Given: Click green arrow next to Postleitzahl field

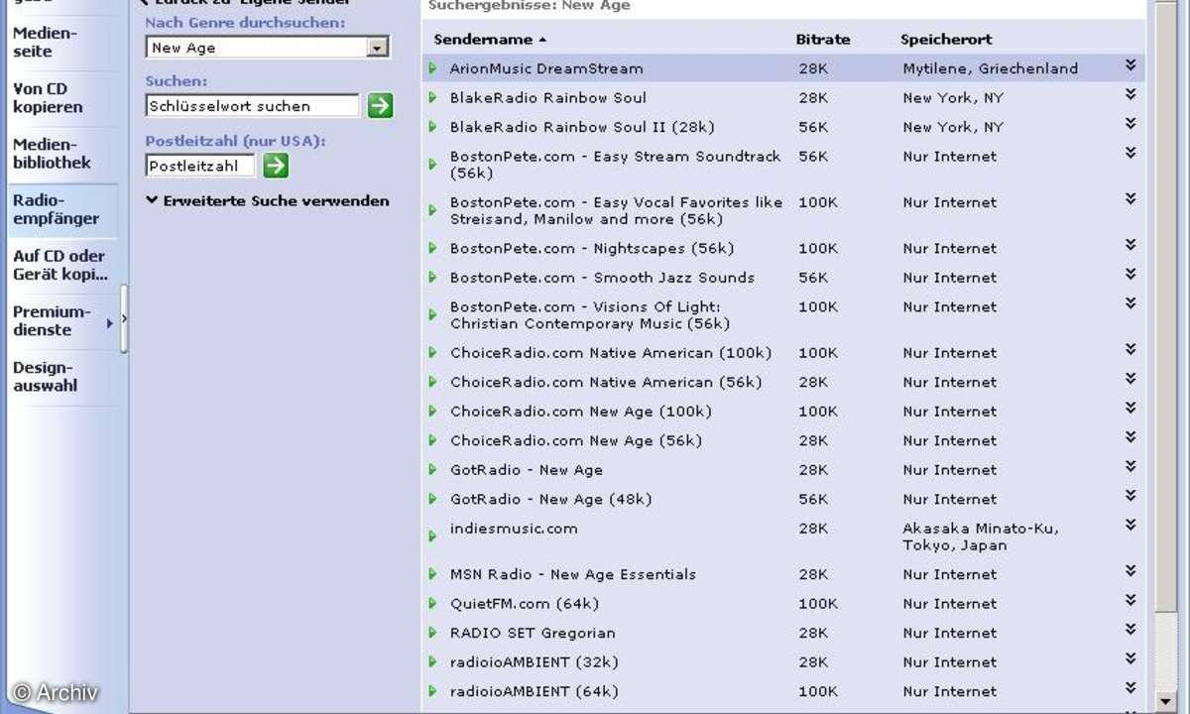Looking at the screenshot, I should (x=276, y=166).
